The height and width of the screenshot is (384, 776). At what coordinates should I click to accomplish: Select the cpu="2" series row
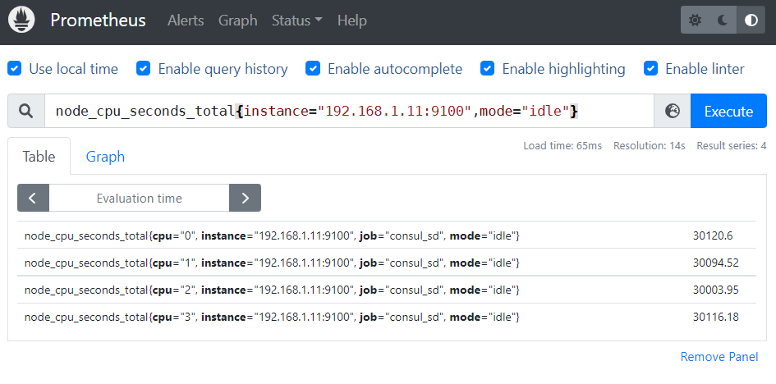click(x=387, y=290)
